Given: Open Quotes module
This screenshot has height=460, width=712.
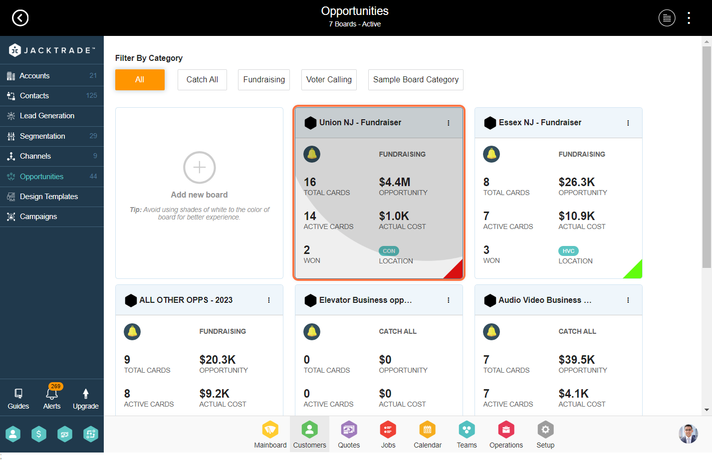Looking at the screenshot, I should click(x=349, y=435).
